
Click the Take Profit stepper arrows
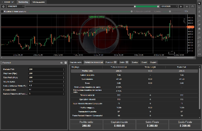tap(64, 77)
